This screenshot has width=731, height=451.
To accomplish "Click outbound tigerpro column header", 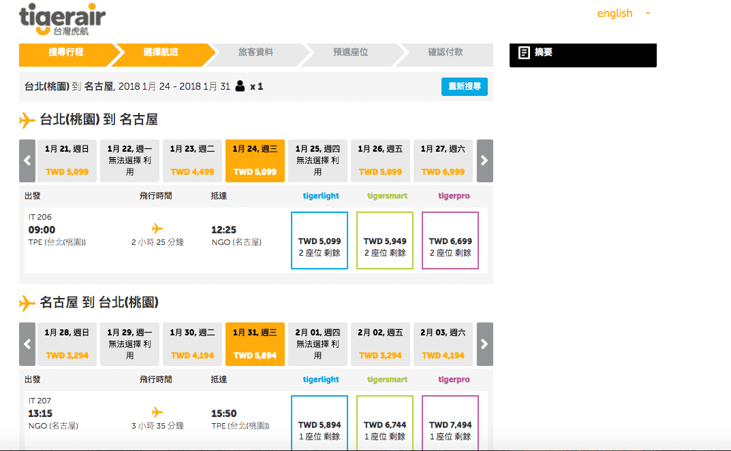I will (x=454, y=196).
